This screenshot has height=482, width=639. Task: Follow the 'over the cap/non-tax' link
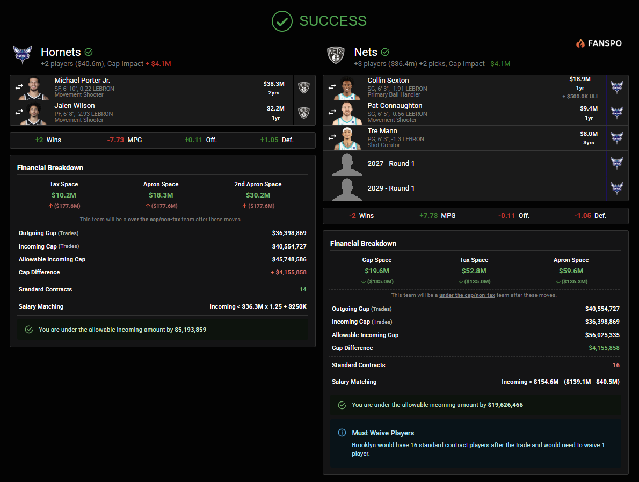[154, 219]
